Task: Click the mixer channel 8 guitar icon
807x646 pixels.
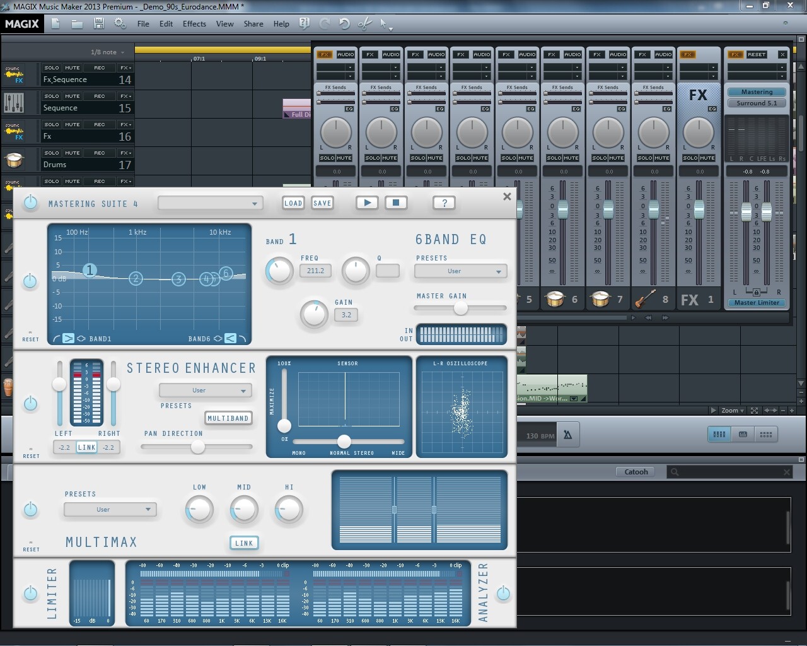Action: (x=645, y=299)
